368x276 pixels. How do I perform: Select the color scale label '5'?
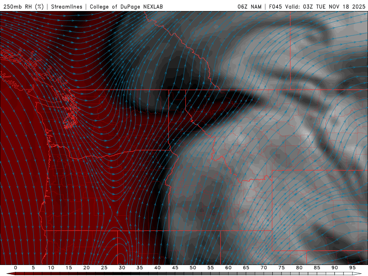point(33,268)
